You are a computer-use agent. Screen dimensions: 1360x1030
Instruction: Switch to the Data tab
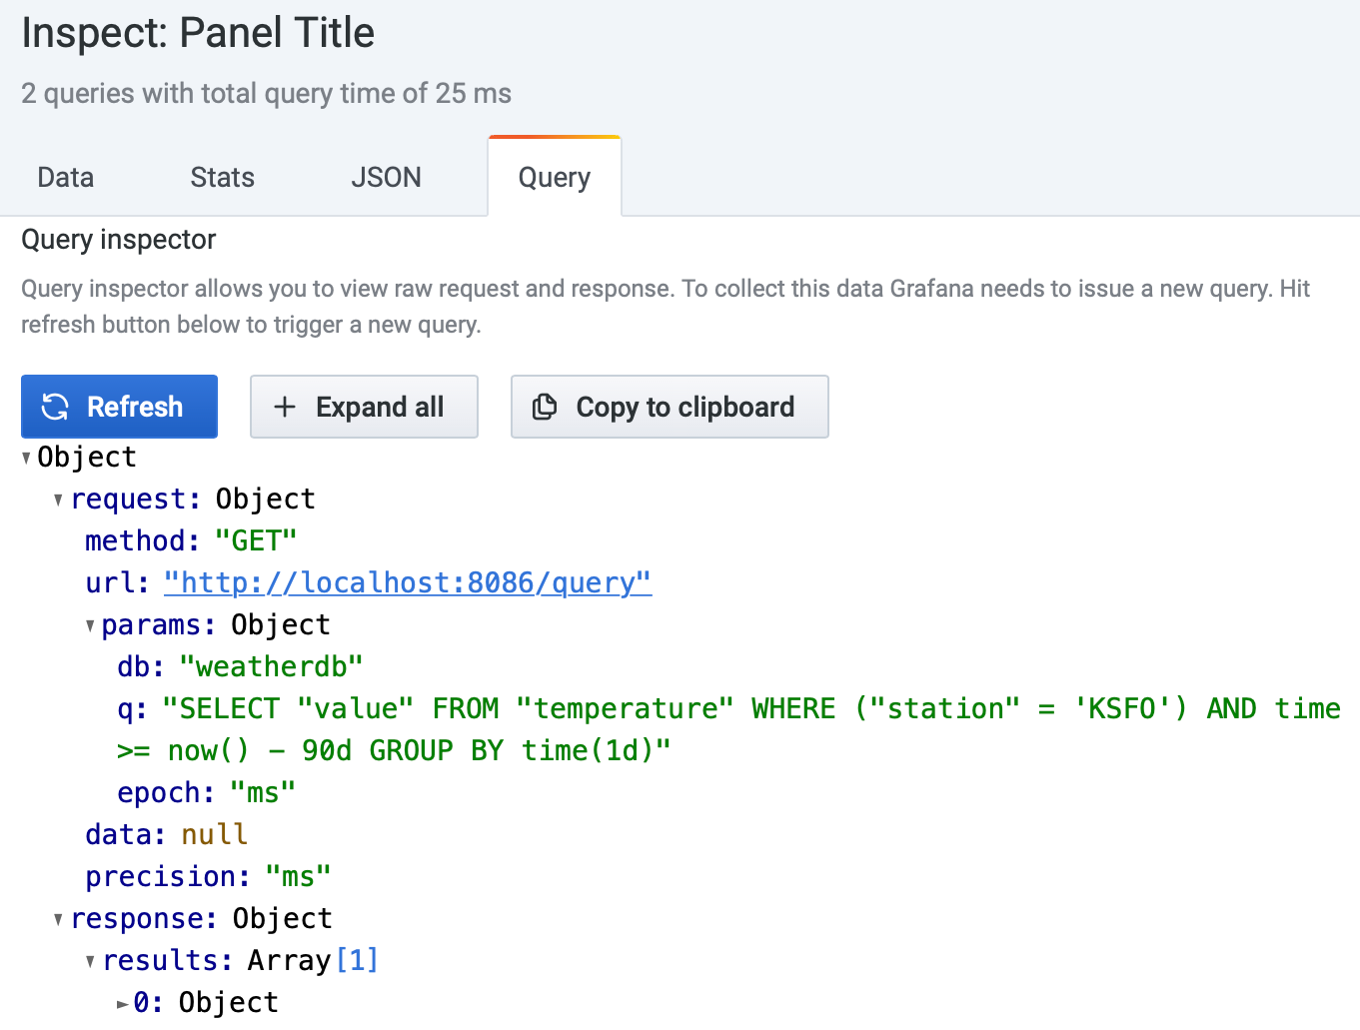click(x=66, y=178)
